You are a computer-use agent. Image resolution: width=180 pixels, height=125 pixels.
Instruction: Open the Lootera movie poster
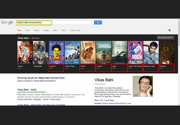104,52
